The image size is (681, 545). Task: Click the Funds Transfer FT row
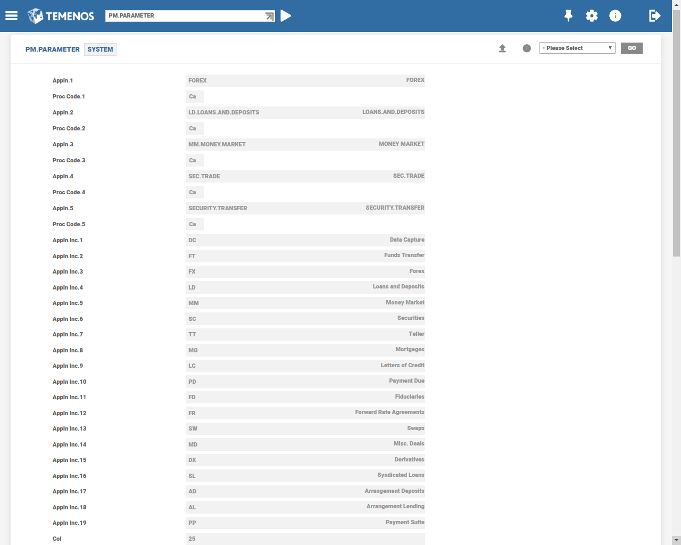tap(305, 256)
